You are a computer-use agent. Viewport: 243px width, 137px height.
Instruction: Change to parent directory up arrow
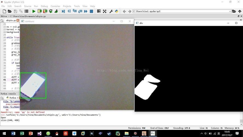coord(240,11)
